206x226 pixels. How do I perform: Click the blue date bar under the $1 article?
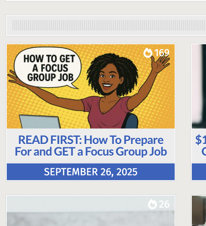click(x=199, y=172)
